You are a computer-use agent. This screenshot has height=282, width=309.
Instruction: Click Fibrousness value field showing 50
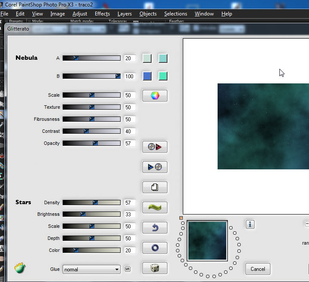click(x=130, y=120)
